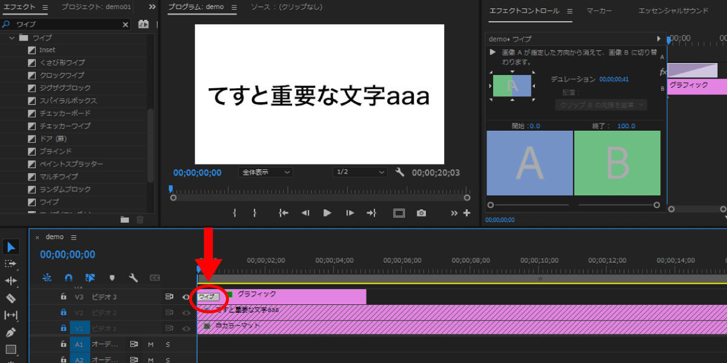Viewport: 727px width, 363px height.
Task: Go to Out point in program monitor
Action: pos(371,213)
